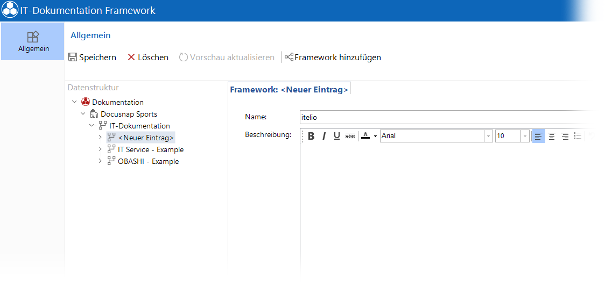Image resolution: width=612 pixels, height=301 pixels.
Task: Expand IT Service - Example node
Action: click(x=100, y=149)
